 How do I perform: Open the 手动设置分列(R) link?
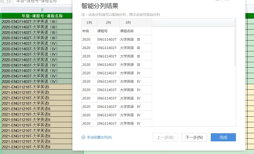tap(99, 137)
